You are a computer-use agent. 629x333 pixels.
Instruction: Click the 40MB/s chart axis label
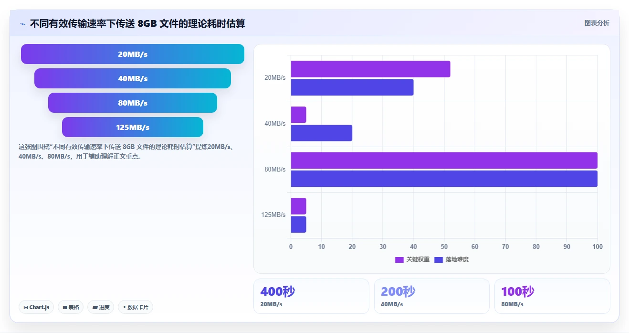coord(275,124)
